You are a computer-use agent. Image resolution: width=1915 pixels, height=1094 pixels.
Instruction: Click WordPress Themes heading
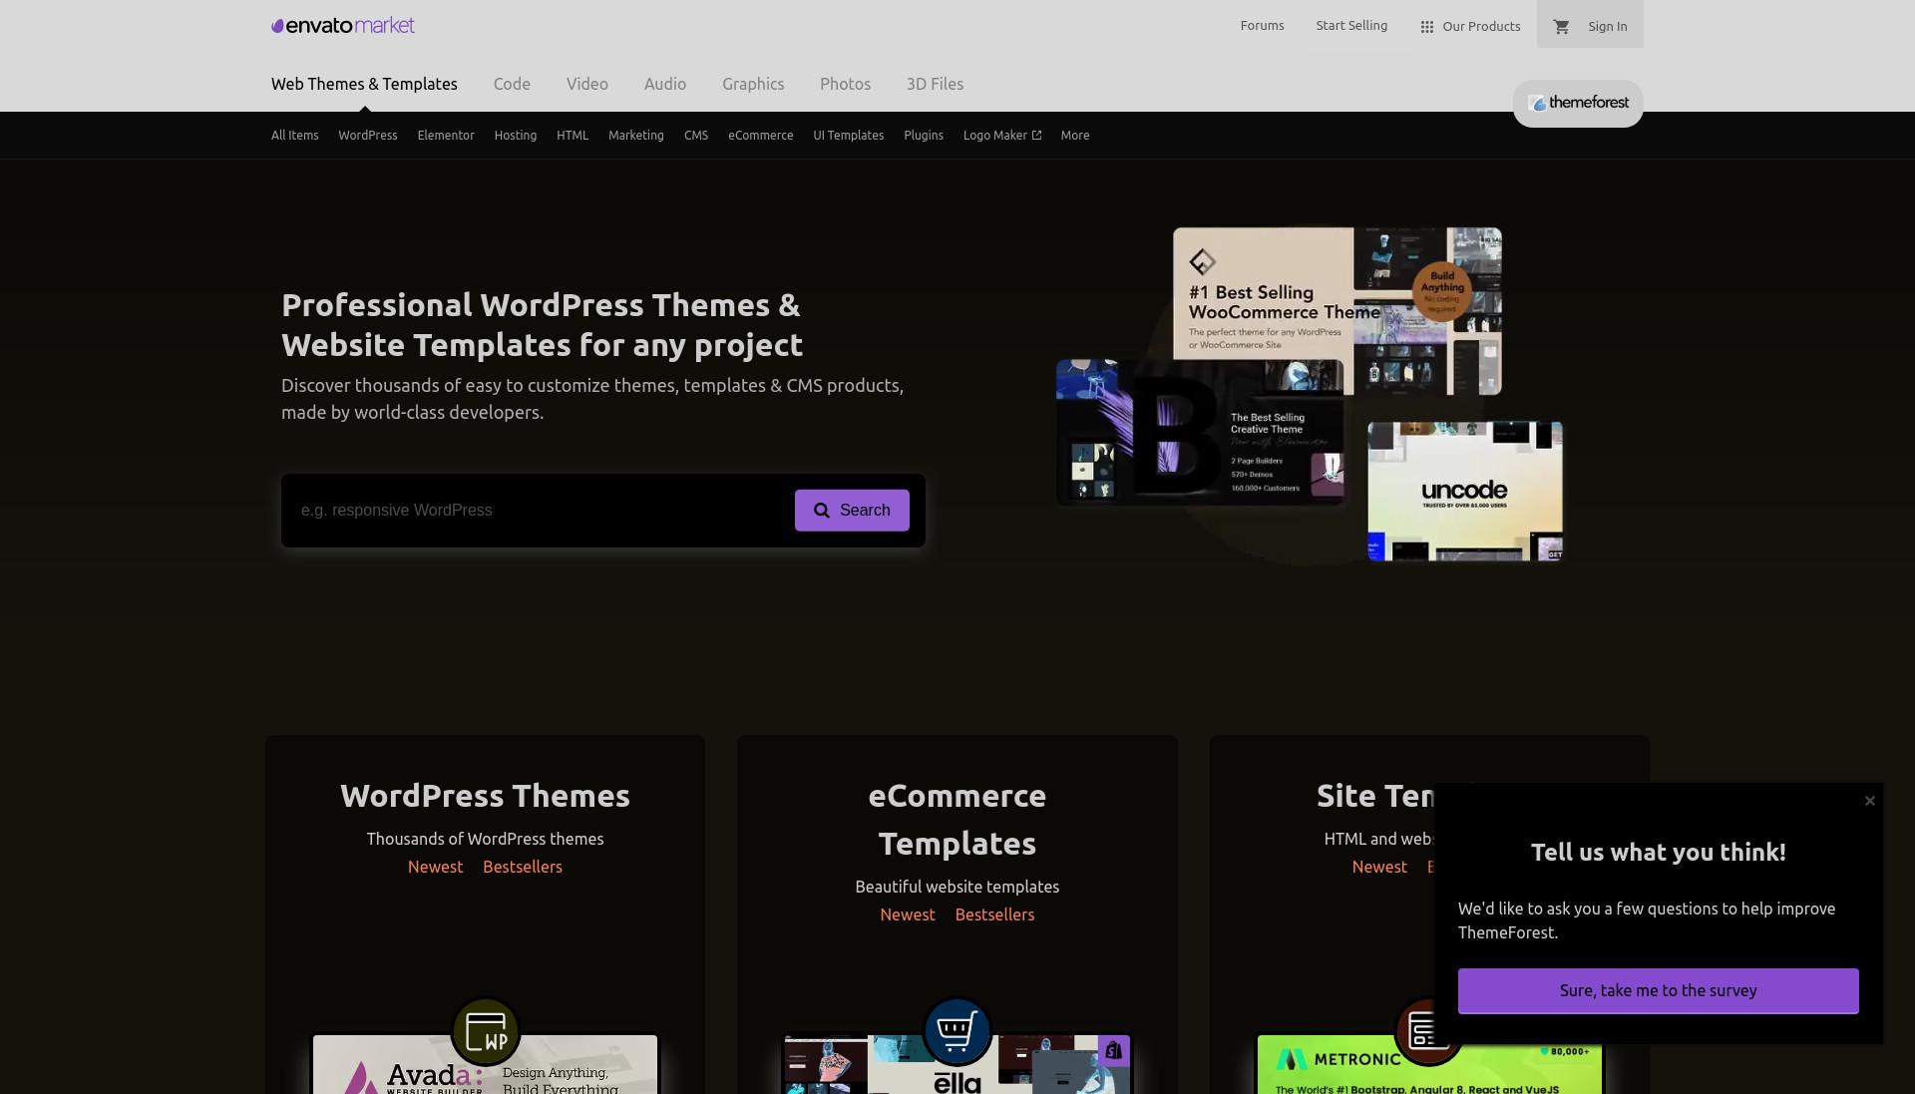pos(485,796)
